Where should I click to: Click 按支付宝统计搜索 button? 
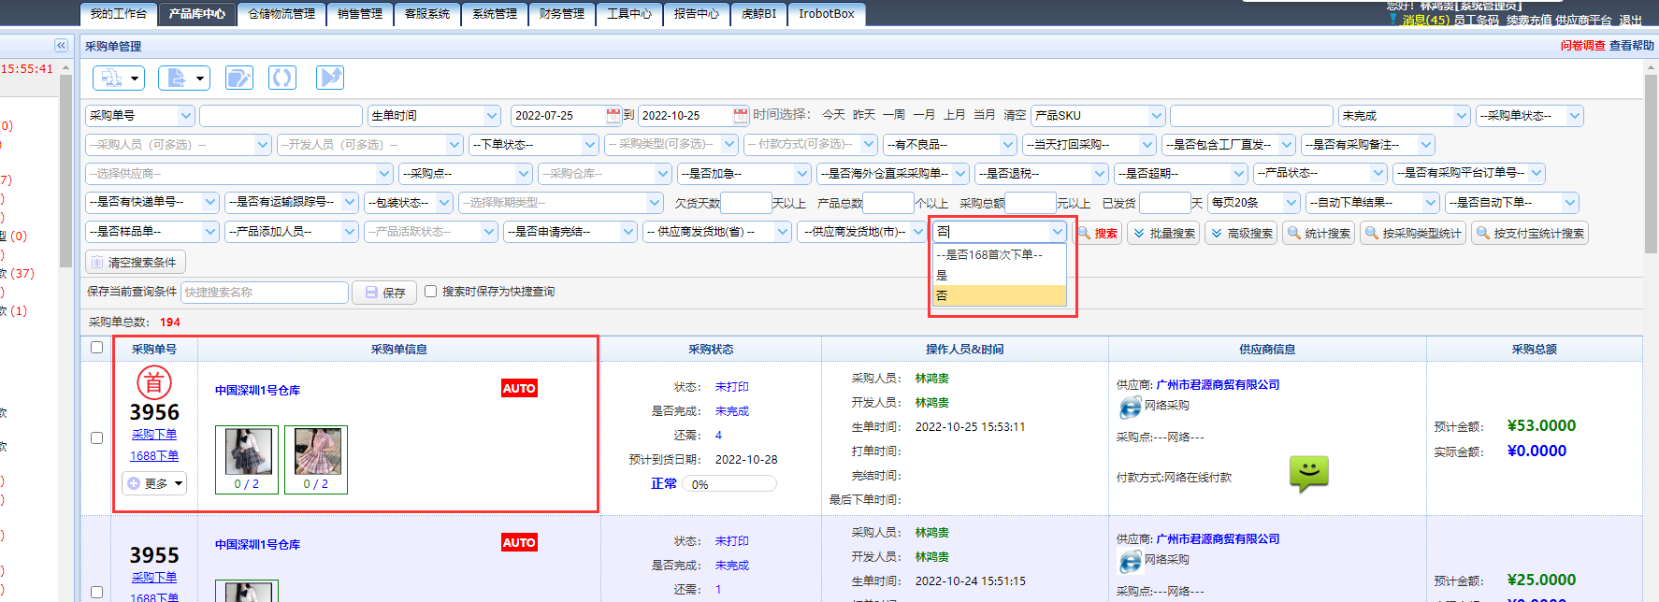1530,233
